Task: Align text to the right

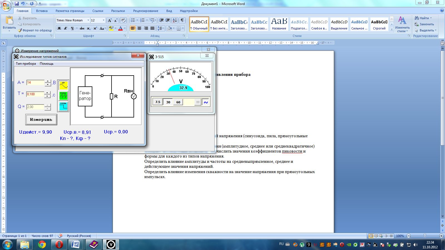Action: (x=146, y=28)
